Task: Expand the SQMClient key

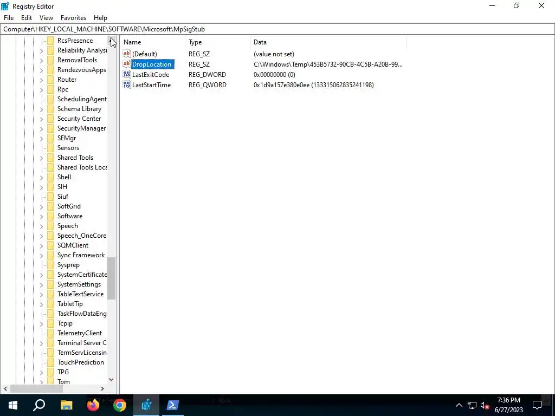Action: pos(41,245)
